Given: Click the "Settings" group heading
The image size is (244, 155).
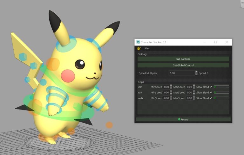Looking at the screenshot, I should tap(143, 54).
